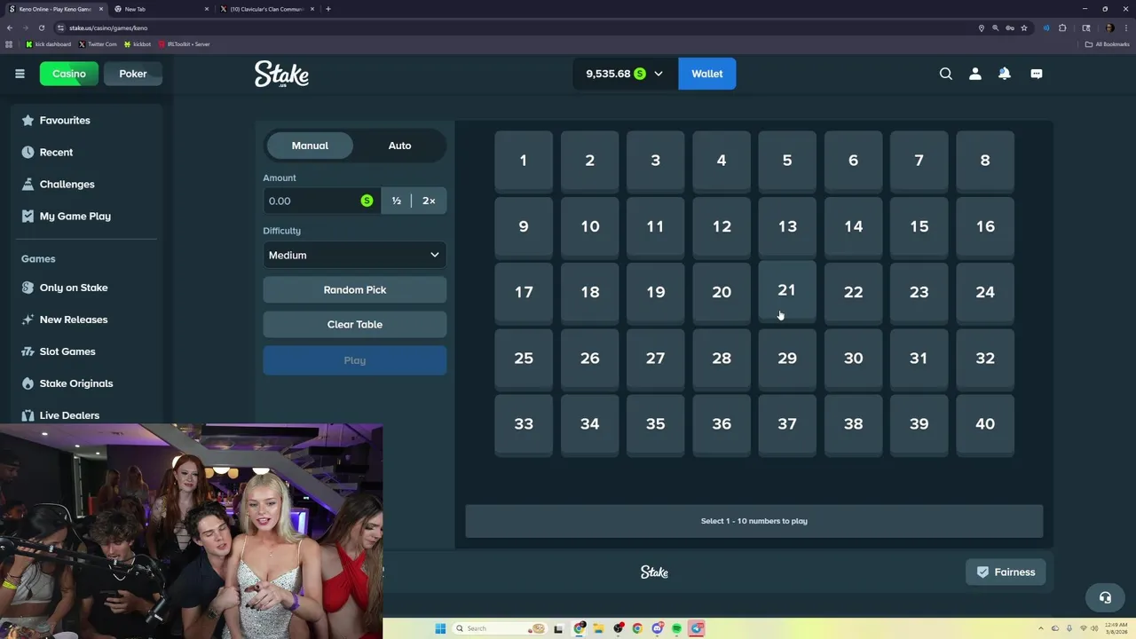Click the green currency coin in Amount field
This screenshot has height=639, width=1136.
[367, 201]
